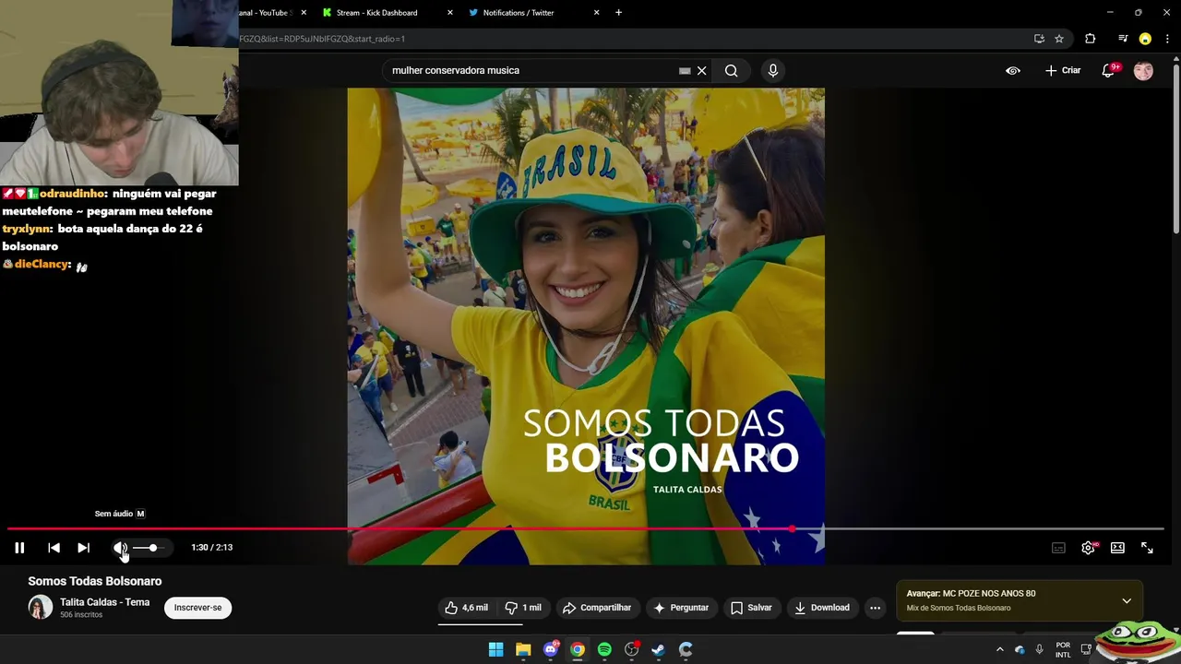This screenshot has width=1181, height=664.
Task: Close the Kick Dashboard tab
Action: (450, 13)
